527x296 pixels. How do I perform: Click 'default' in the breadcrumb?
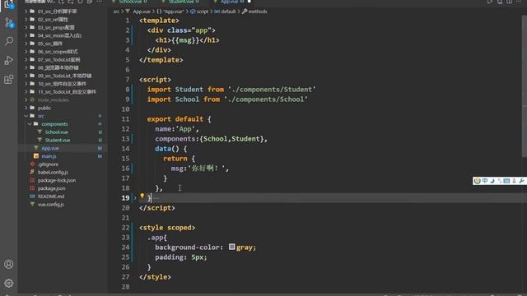pos(228,12)
